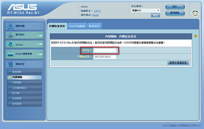Open the 無線網路 submenu item
The height and width of the screenshot is (129, 204).
[24, 72]
